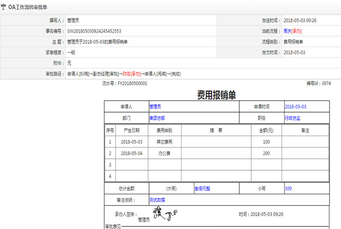
Task: Click the attachment value '无'
Action: 69,63
